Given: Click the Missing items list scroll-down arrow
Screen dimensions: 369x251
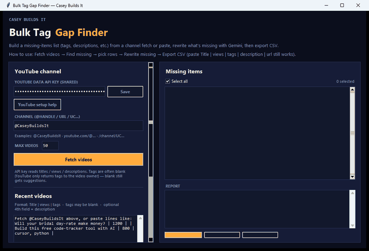Looking at the screenshot, I should 352,177.
